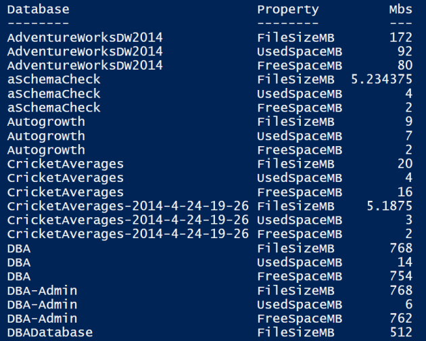Select the 172 value for AdventureWorksDW2014
This screenshot has height=341, width=426.
click(x=400, y=37)
